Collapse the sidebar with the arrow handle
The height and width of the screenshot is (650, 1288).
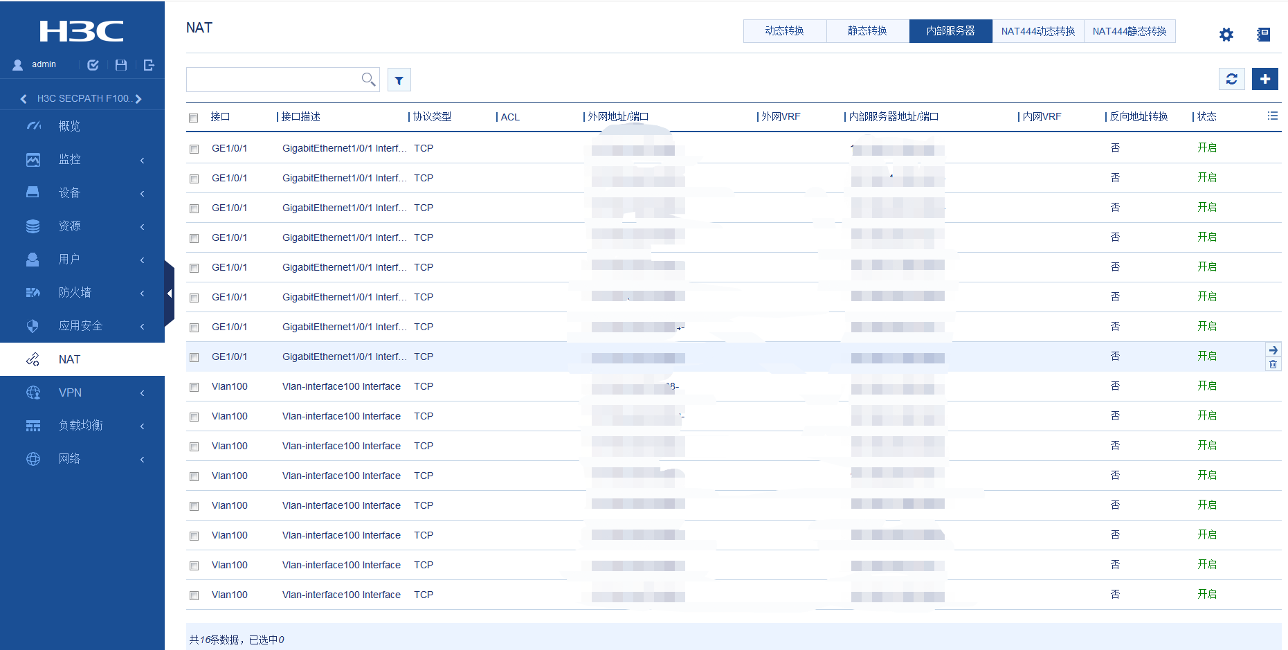[169, 294]
